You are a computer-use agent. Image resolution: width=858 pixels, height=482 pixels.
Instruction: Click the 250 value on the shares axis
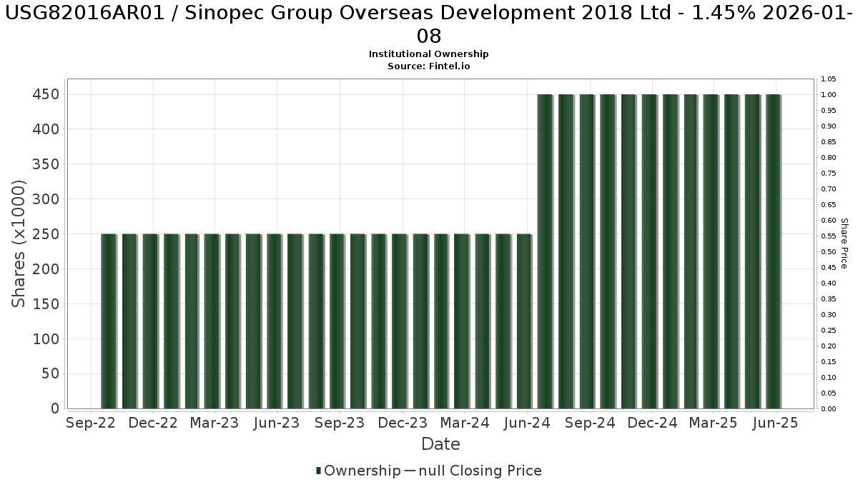46,234
